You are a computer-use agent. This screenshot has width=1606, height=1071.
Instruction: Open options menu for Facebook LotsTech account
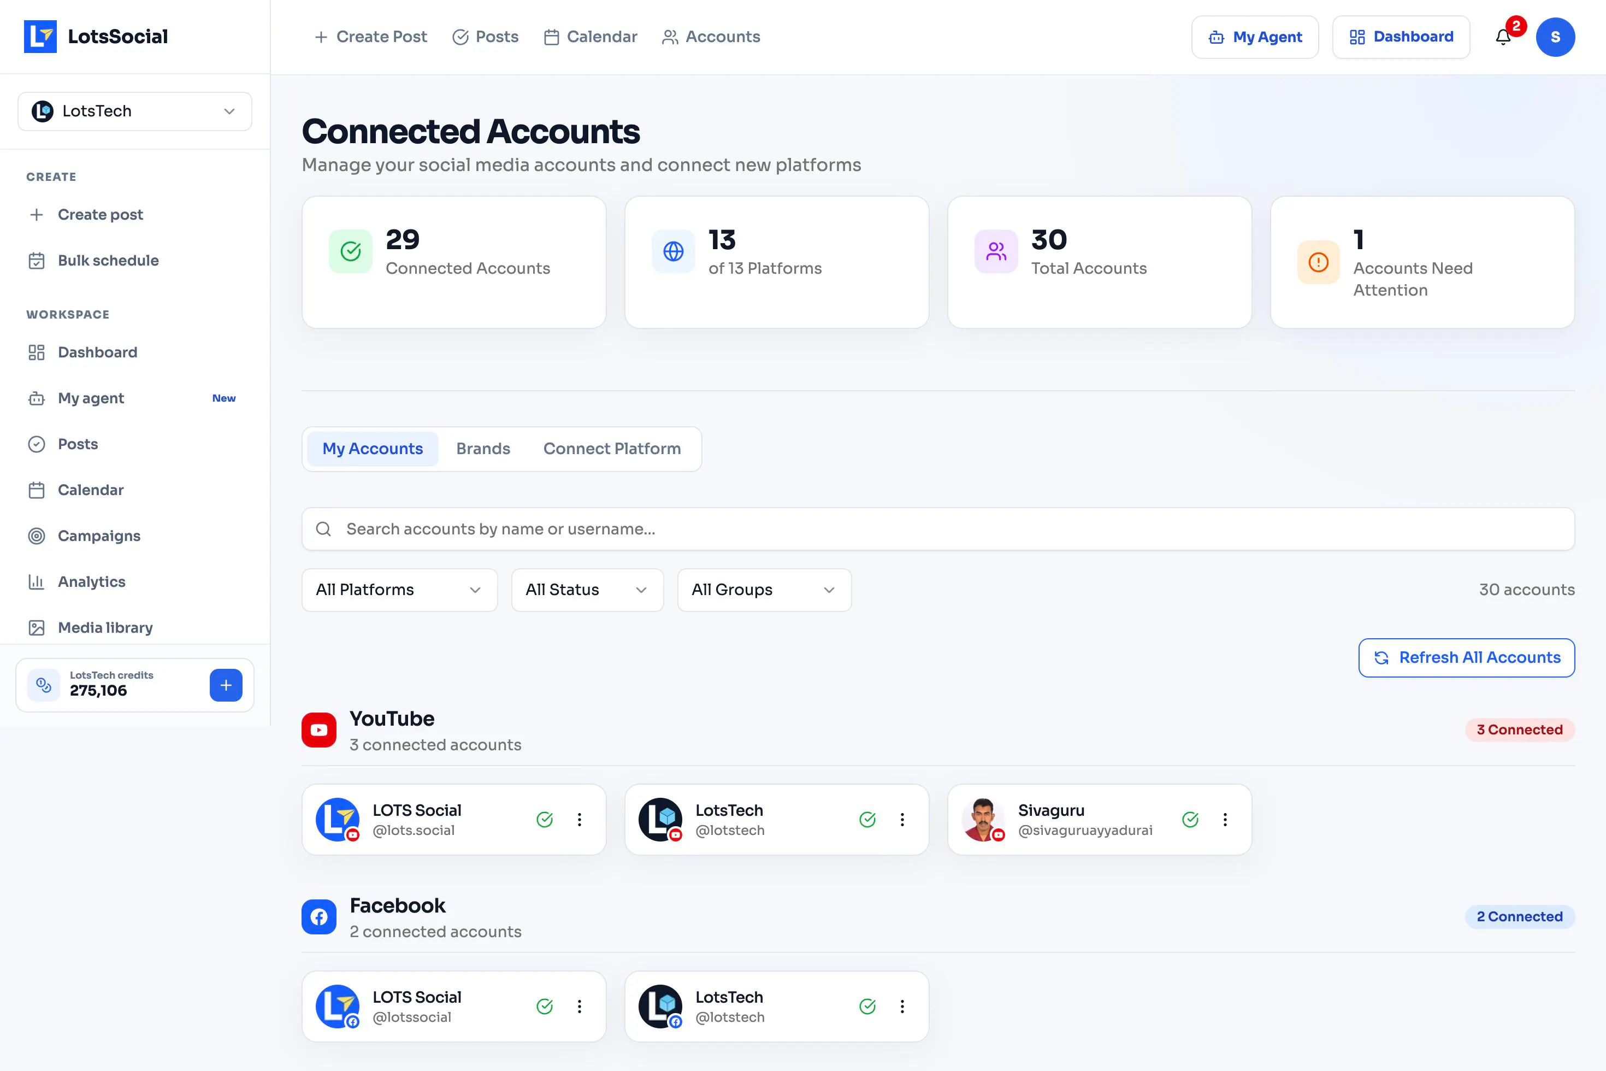pos(902,1006)
